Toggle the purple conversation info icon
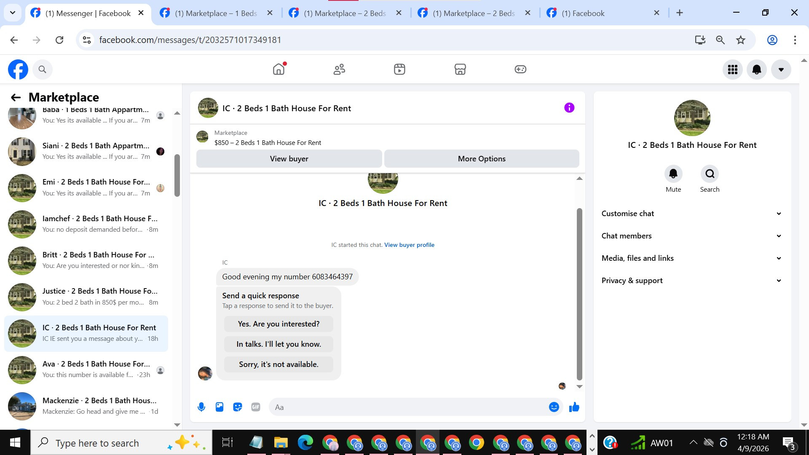Viewport: 809px width, 455px height. (x=569, y=108)
